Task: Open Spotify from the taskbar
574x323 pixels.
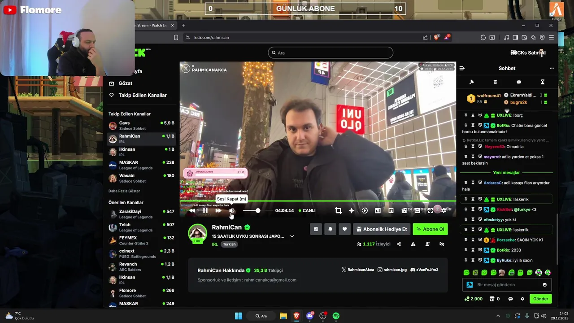Action: point(336,316)
